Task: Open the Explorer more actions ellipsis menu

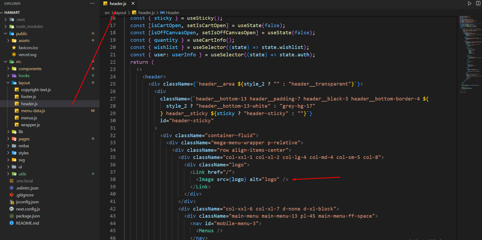Action: click(x=92, y=3)
